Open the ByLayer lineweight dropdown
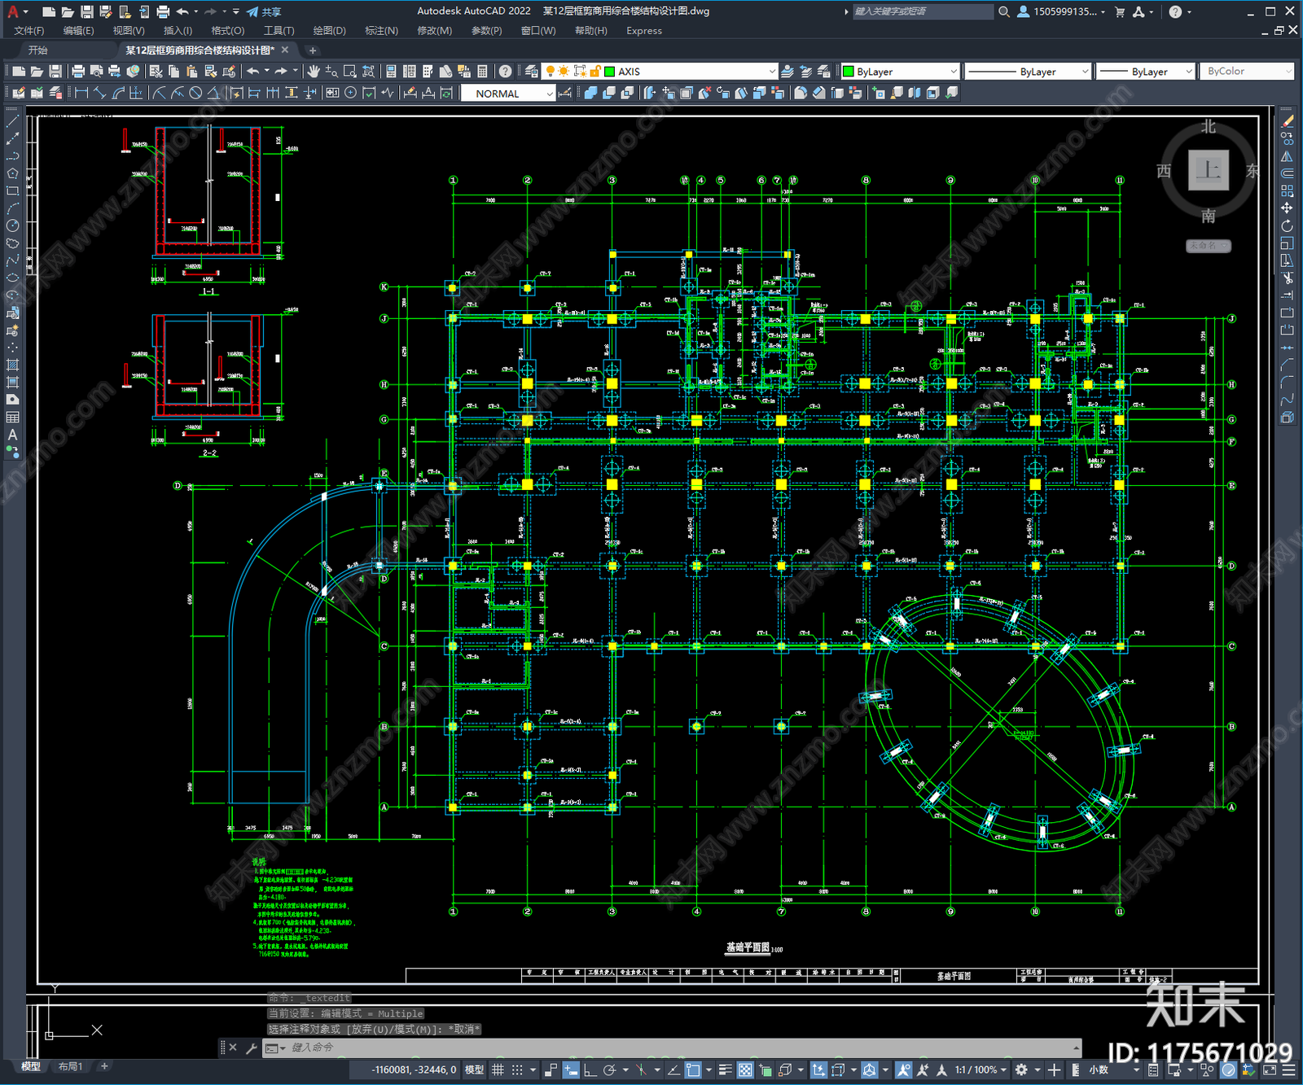The height and width of the screenshot is (1085, 1303). click(1188, 72)
